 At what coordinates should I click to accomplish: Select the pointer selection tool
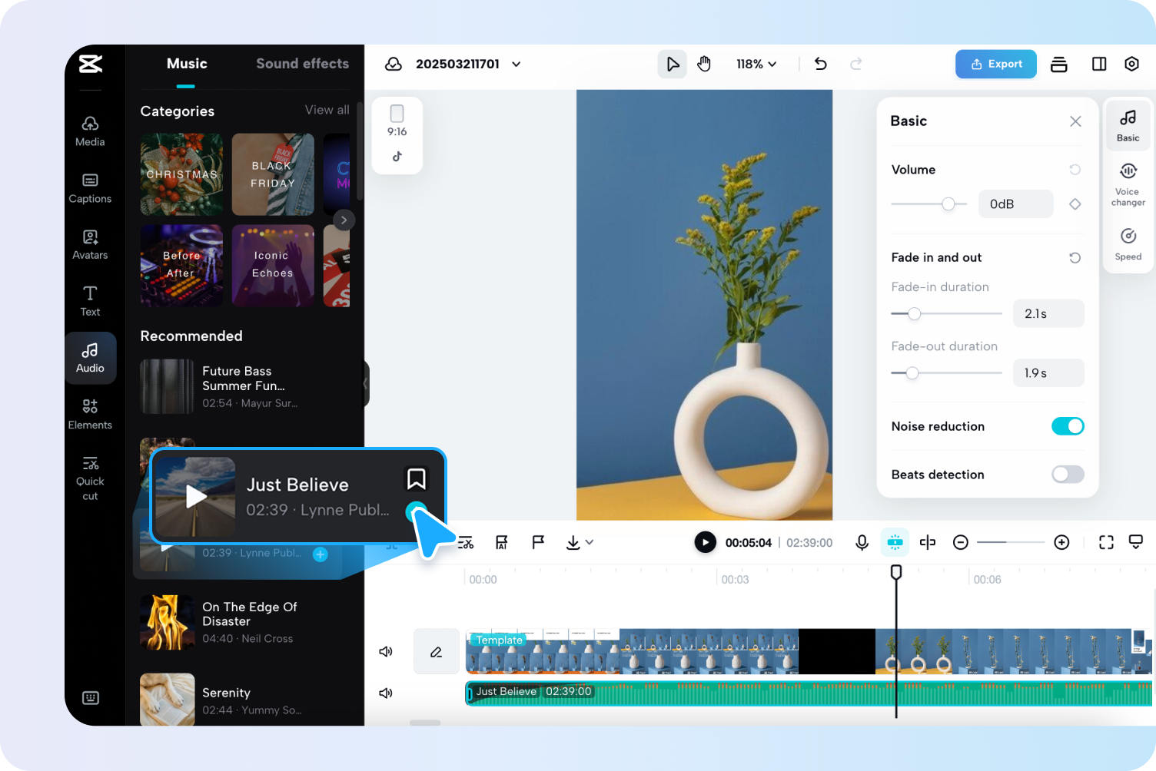673,64
